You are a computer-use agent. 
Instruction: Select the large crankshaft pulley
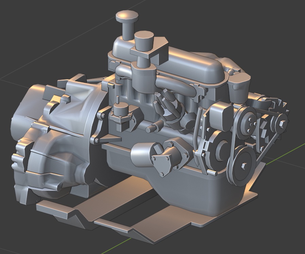click(x=243, y=166)
